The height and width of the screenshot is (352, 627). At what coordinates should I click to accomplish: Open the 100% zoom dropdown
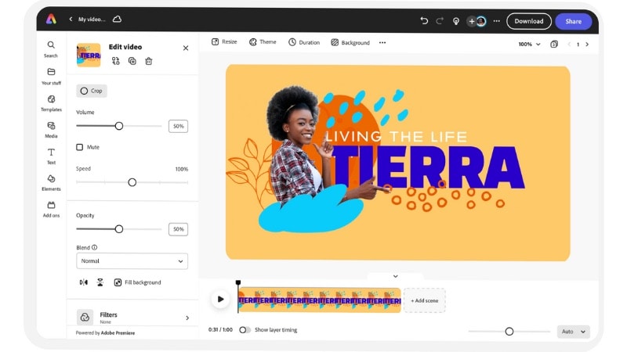529,45
